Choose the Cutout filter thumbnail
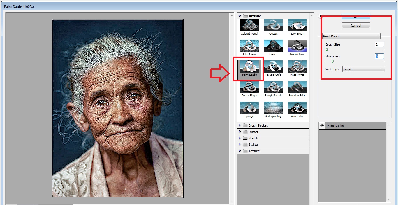This screenshot has height=205, width=398. [x=273, y=26]
